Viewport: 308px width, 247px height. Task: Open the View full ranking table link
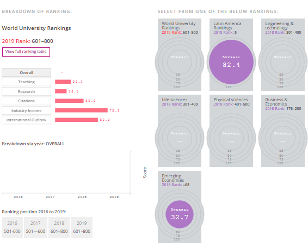coord(26,52)
